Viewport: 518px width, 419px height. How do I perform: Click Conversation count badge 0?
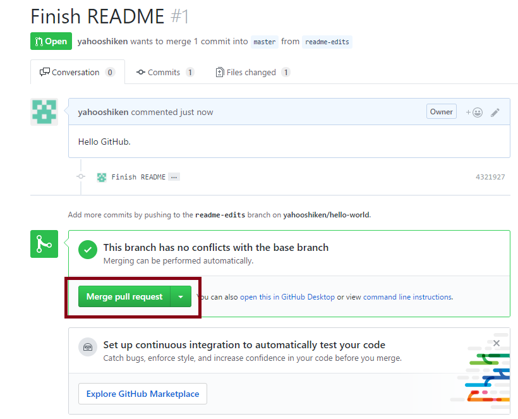coord(110,72)
